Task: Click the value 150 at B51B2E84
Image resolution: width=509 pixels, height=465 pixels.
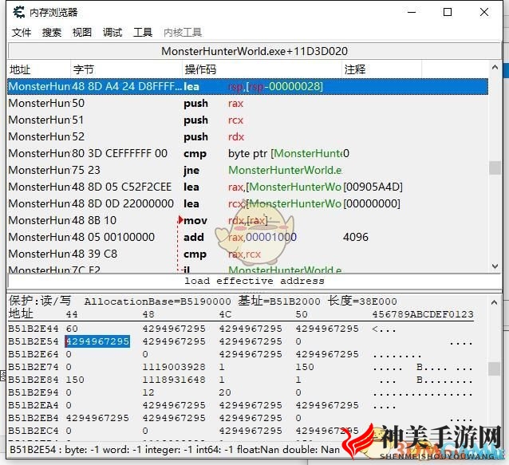Action: click(x=75, y=380)
